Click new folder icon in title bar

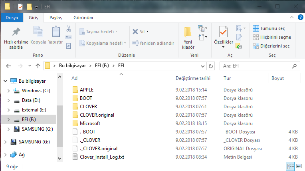[29, 7]
